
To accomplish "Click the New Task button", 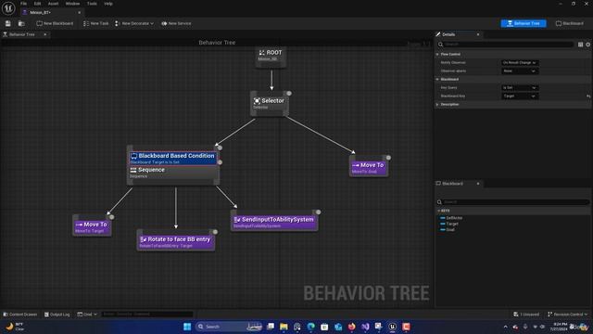I will pos(96,23).
